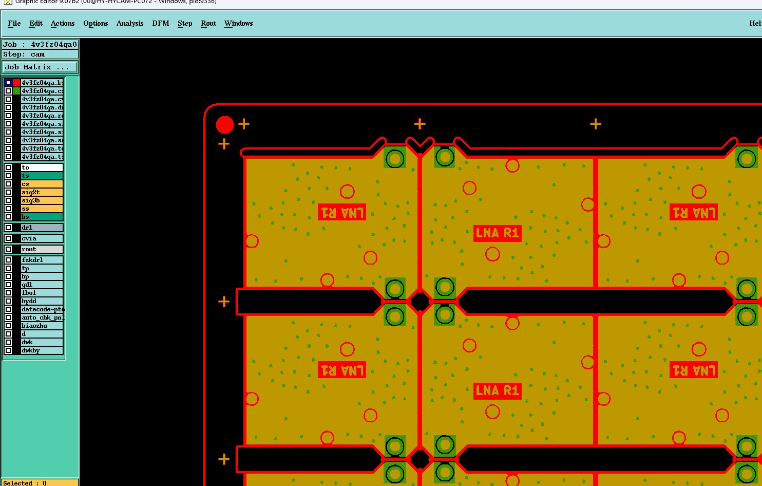Open the Help menu at the right edge
This screenshot has width=762, height=486.
click(755, 23)
